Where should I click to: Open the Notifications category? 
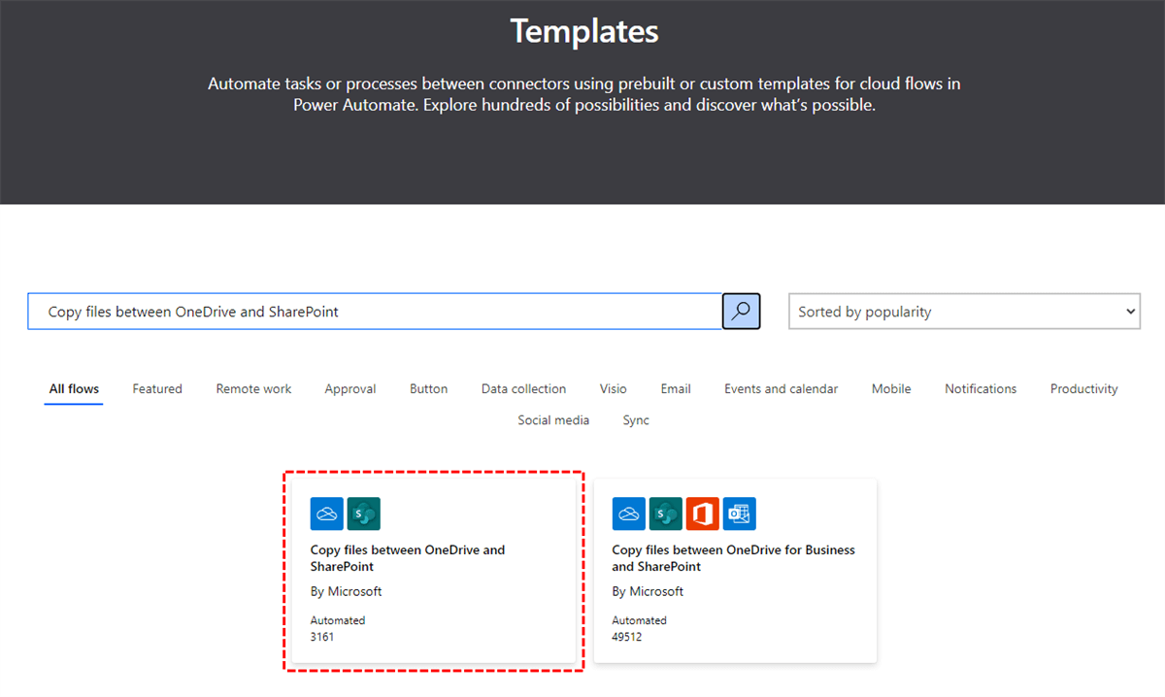point(981,389)
